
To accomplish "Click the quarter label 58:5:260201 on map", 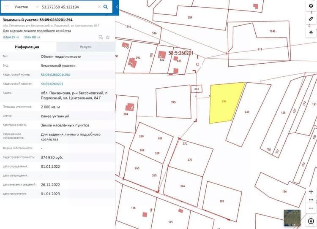I will (x=181, y=53).
